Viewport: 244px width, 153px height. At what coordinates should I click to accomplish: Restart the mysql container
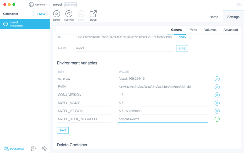(69, 16)
